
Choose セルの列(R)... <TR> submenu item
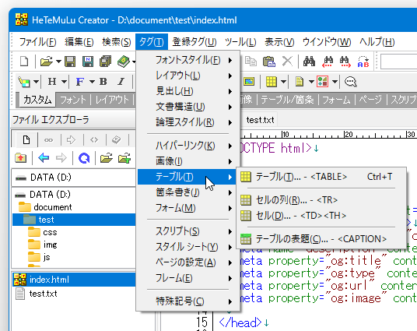point(321,200)
